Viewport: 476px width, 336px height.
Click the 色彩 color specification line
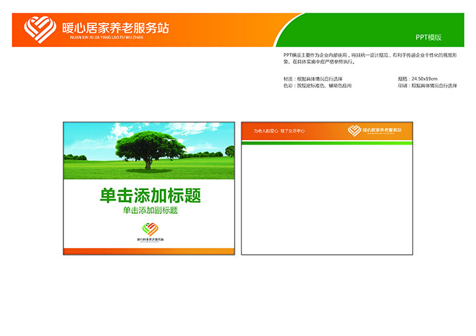[x=317, y=86]
